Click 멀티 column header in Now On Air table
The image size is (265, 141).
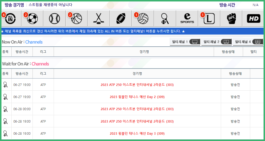point(253,52)
